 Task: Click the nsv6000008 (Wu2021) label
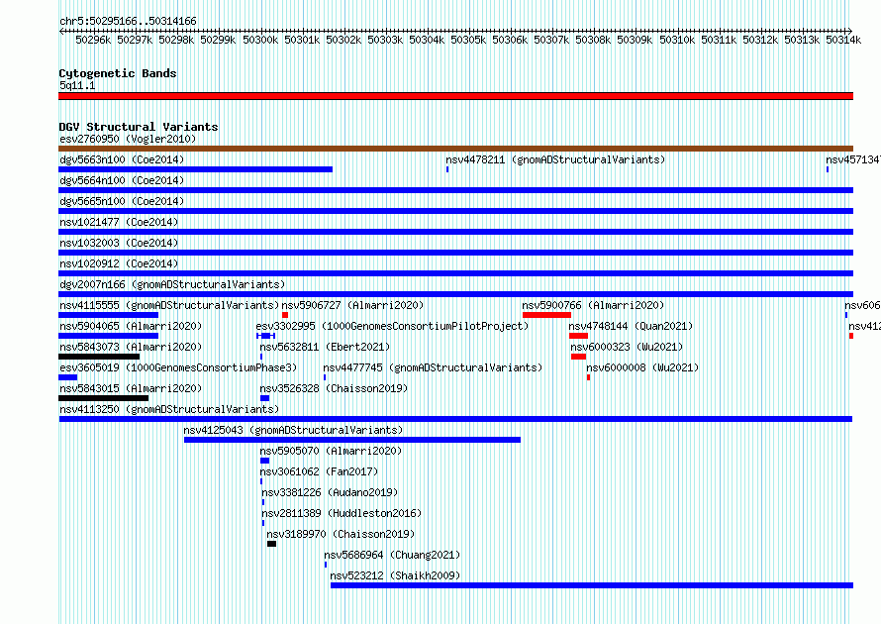[642, 367]
